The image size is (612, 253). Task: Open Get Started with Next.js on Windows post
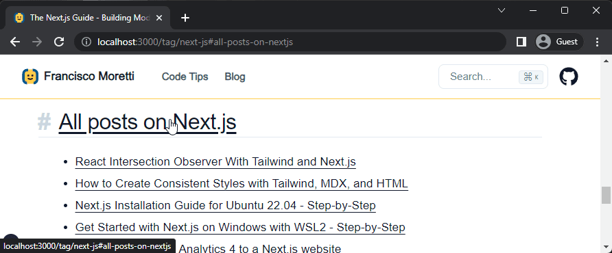coord(240,227)
